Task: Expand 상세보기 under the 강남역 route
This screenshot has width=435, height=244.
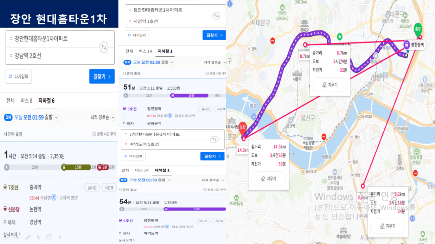Action: pos(12,234)
